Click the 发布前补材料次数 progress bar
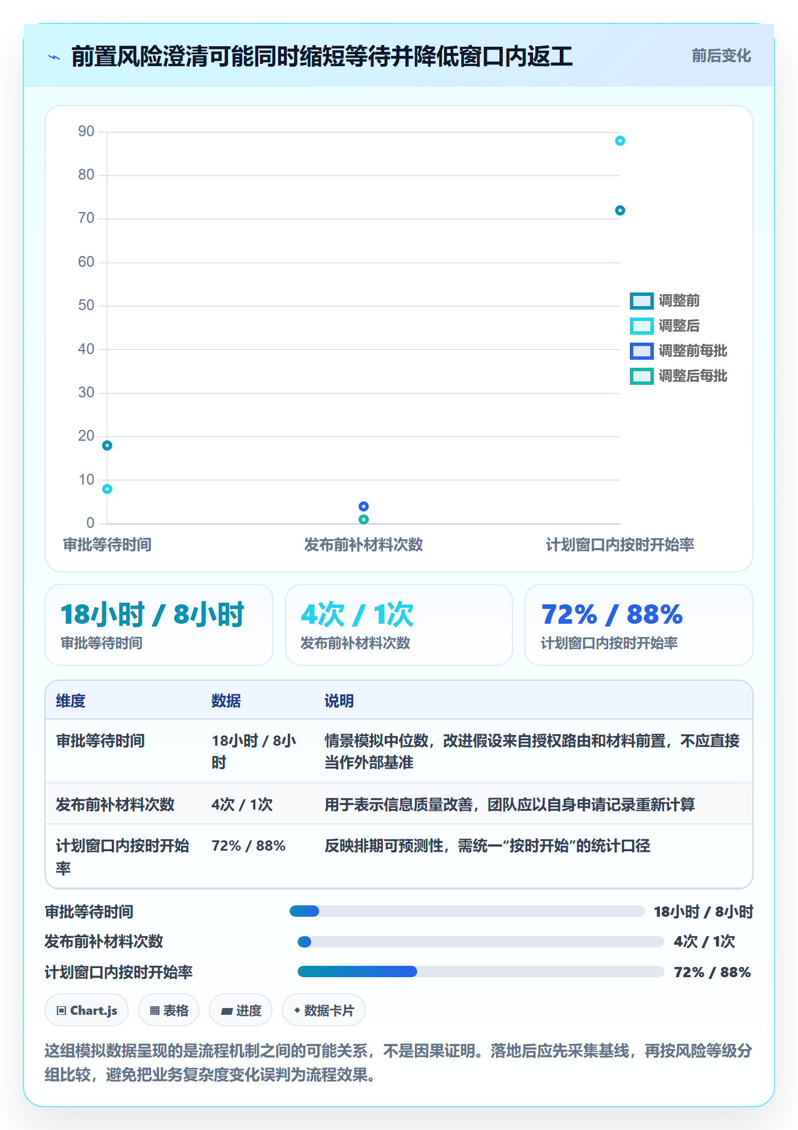This screenshot has width=798, height=1130. pyautogui.click(x=481, y=942)
